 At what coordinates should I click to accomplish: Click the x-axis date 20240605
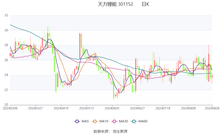(112, 108)
